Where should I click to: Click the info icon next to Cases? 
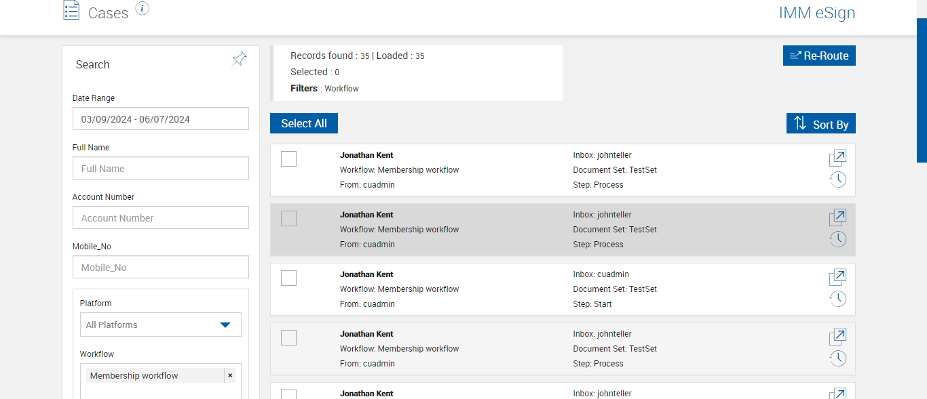(x=142, y=9)
